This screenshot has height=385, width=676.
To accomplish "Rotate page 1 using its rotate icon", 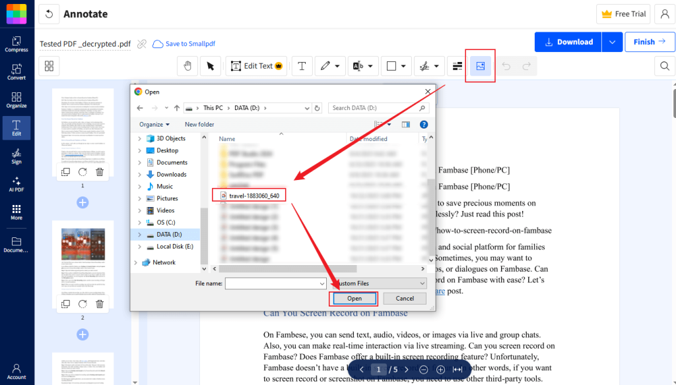I will [x=83, y=172].
